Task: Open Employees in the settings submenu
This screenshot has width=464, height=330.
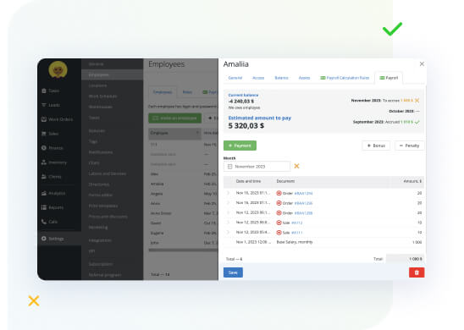Action: point(112,74)
